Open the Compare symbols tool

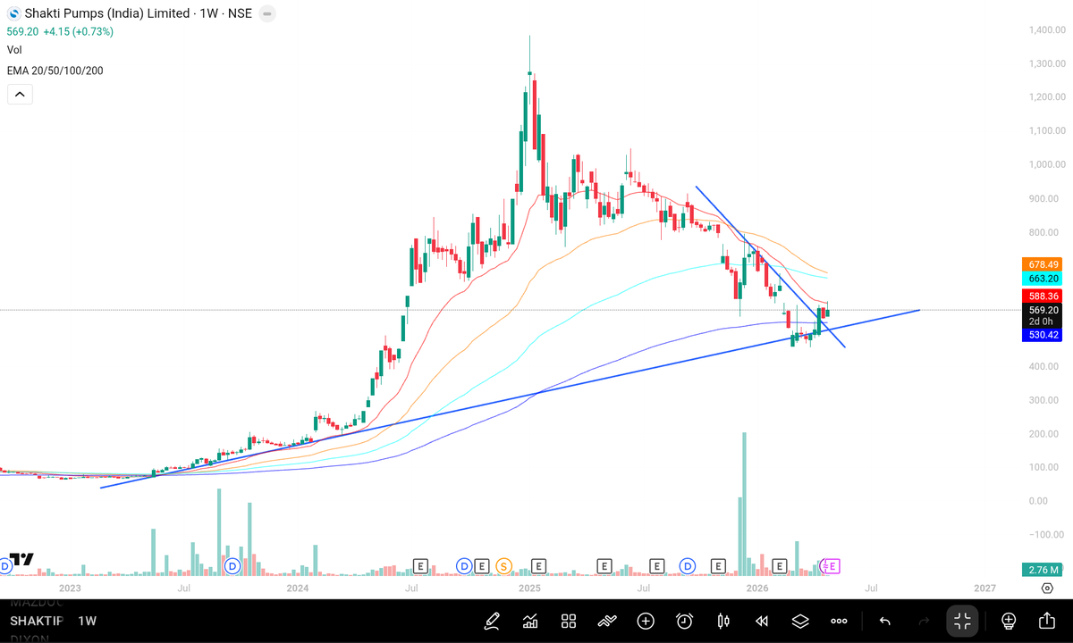607,621
